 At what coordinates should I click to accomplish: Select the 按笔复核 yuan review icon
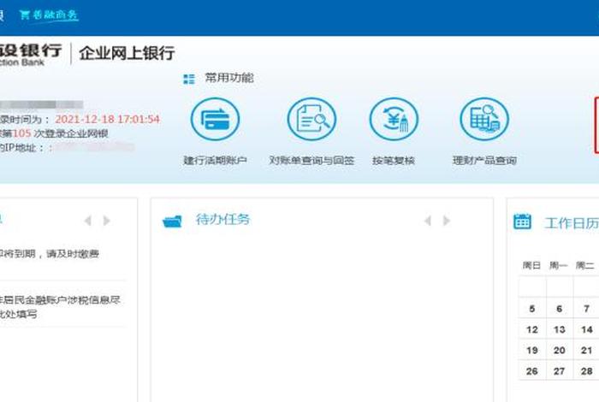click(x=394, y=119)
